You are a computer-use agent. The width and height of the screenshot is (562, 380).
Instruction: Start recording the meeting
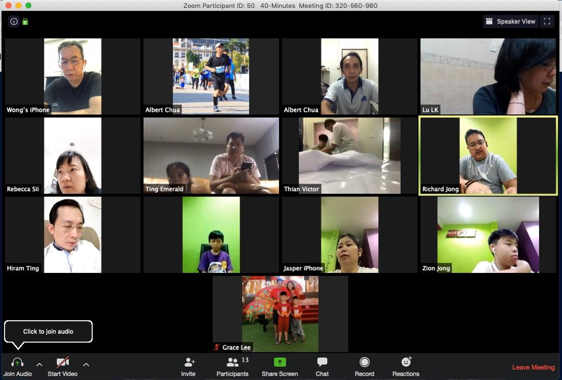[x=364, y=362]
